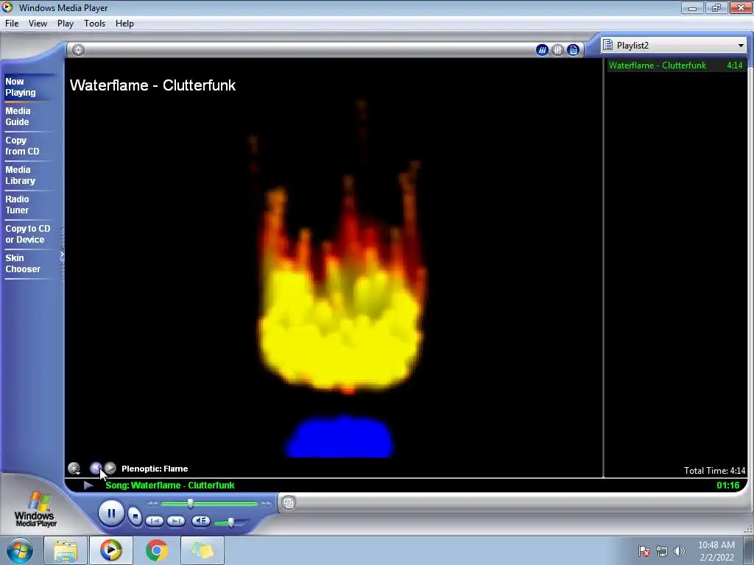
Task: Open the Media Library tab
Action: pyautogui.click(x=20, y=175)
